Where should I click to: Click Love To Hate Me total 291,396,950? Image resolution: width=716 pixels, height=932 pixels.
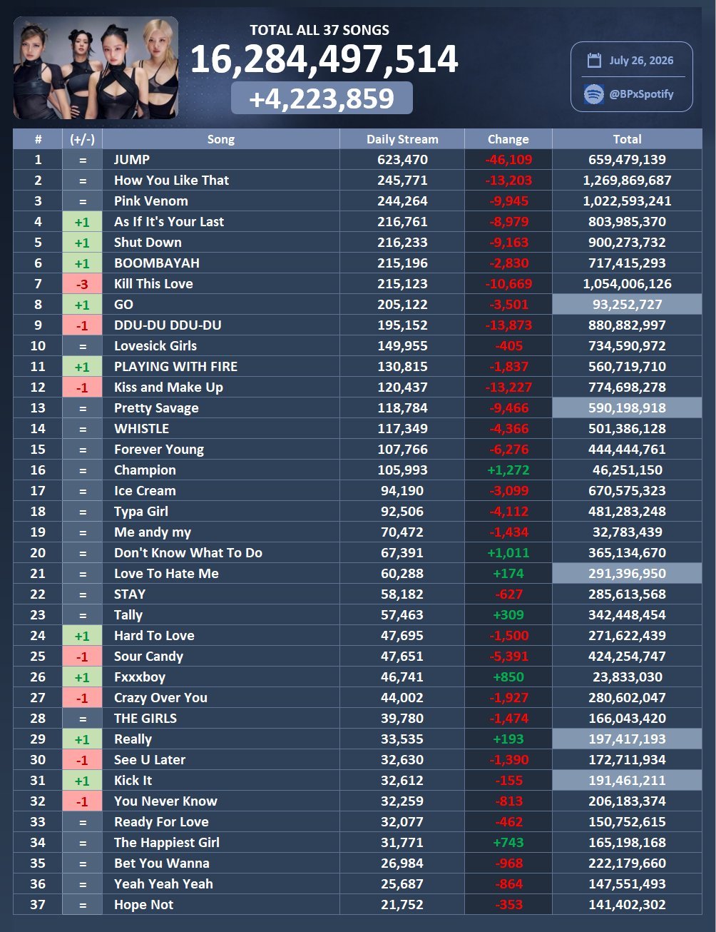tap(628, 574)
